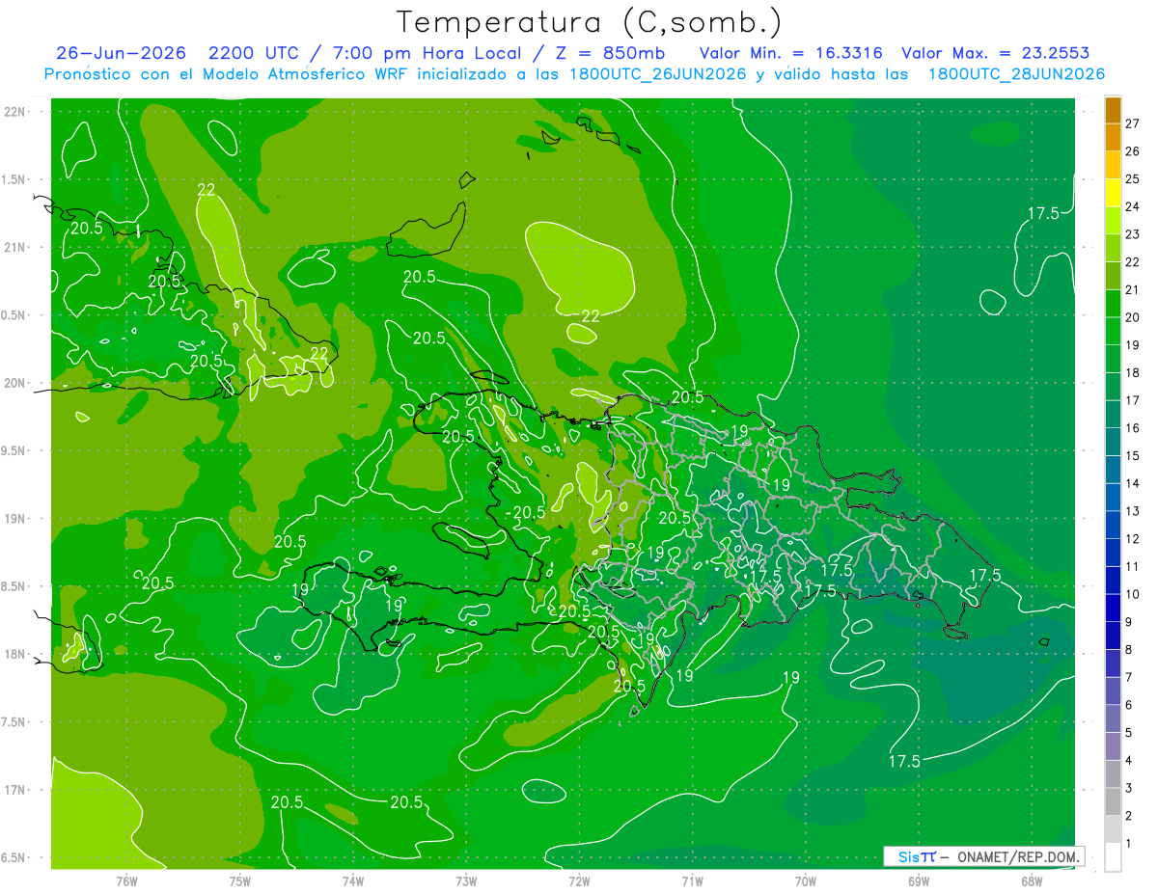Pick white swatch below label 1
Viewport: 1158px width, 894px height.
tap(1113, 857)
